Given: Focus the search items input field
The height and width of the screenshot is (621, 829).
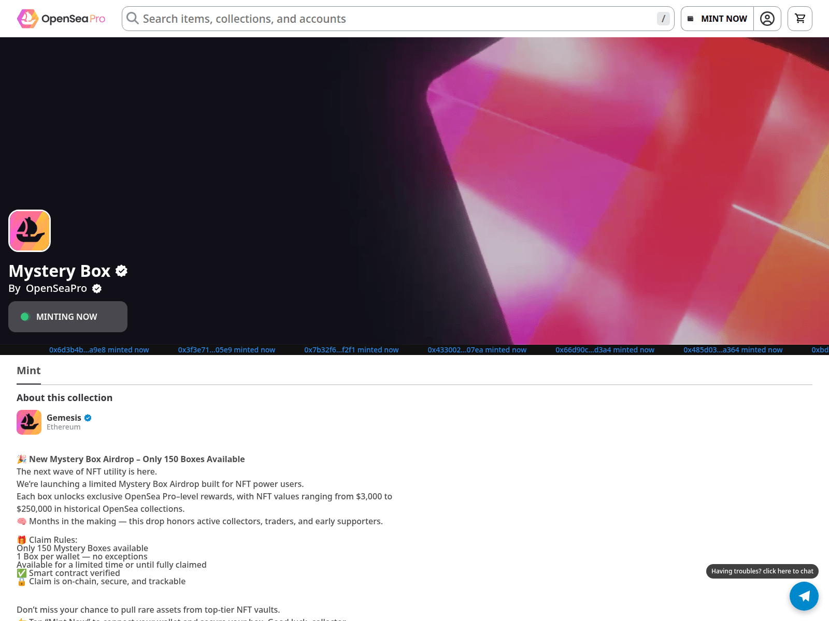Looking at the screenshot, I should coord(394,19).
